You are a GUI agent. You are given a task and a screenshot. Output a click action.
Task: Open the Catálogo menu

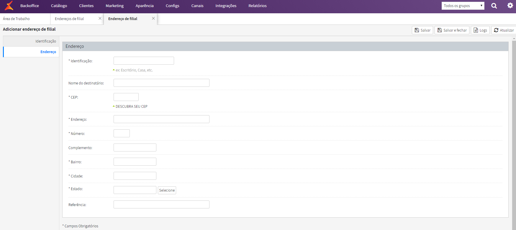point(59,6)
